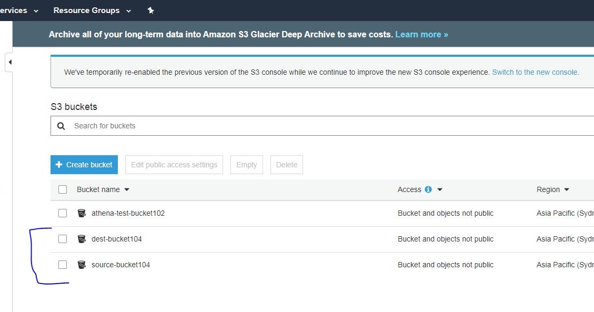The width and height of the screenshot is (594, 312).
Task: Select the source-bucket104 checkbox
Action: (63, 264)
